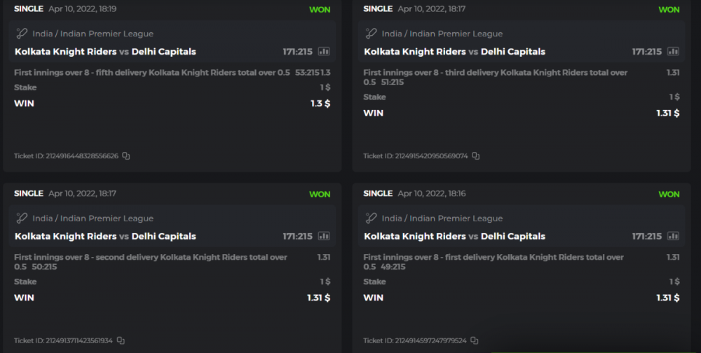
Task: Click the SINGLE label on the 18:16 ticket
Action: (x=378, y=193)
